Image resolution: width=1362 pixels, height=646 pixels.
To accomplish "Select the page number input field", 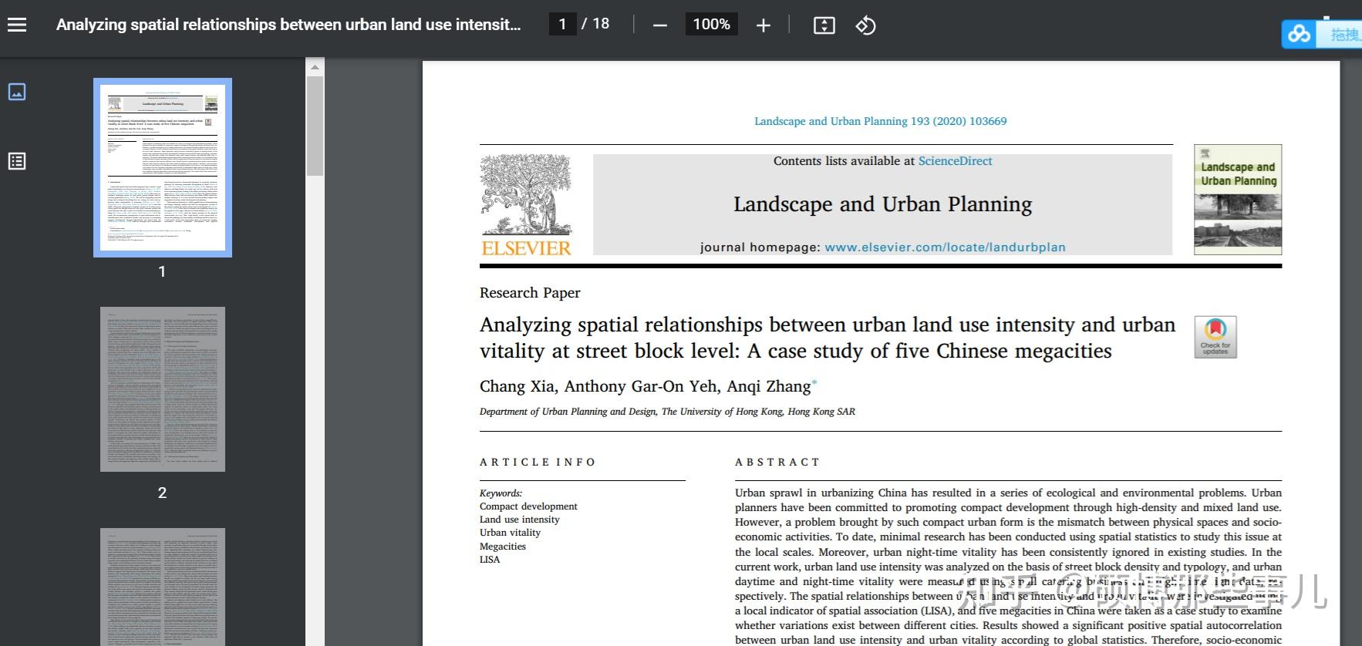I will click(562, 25).
